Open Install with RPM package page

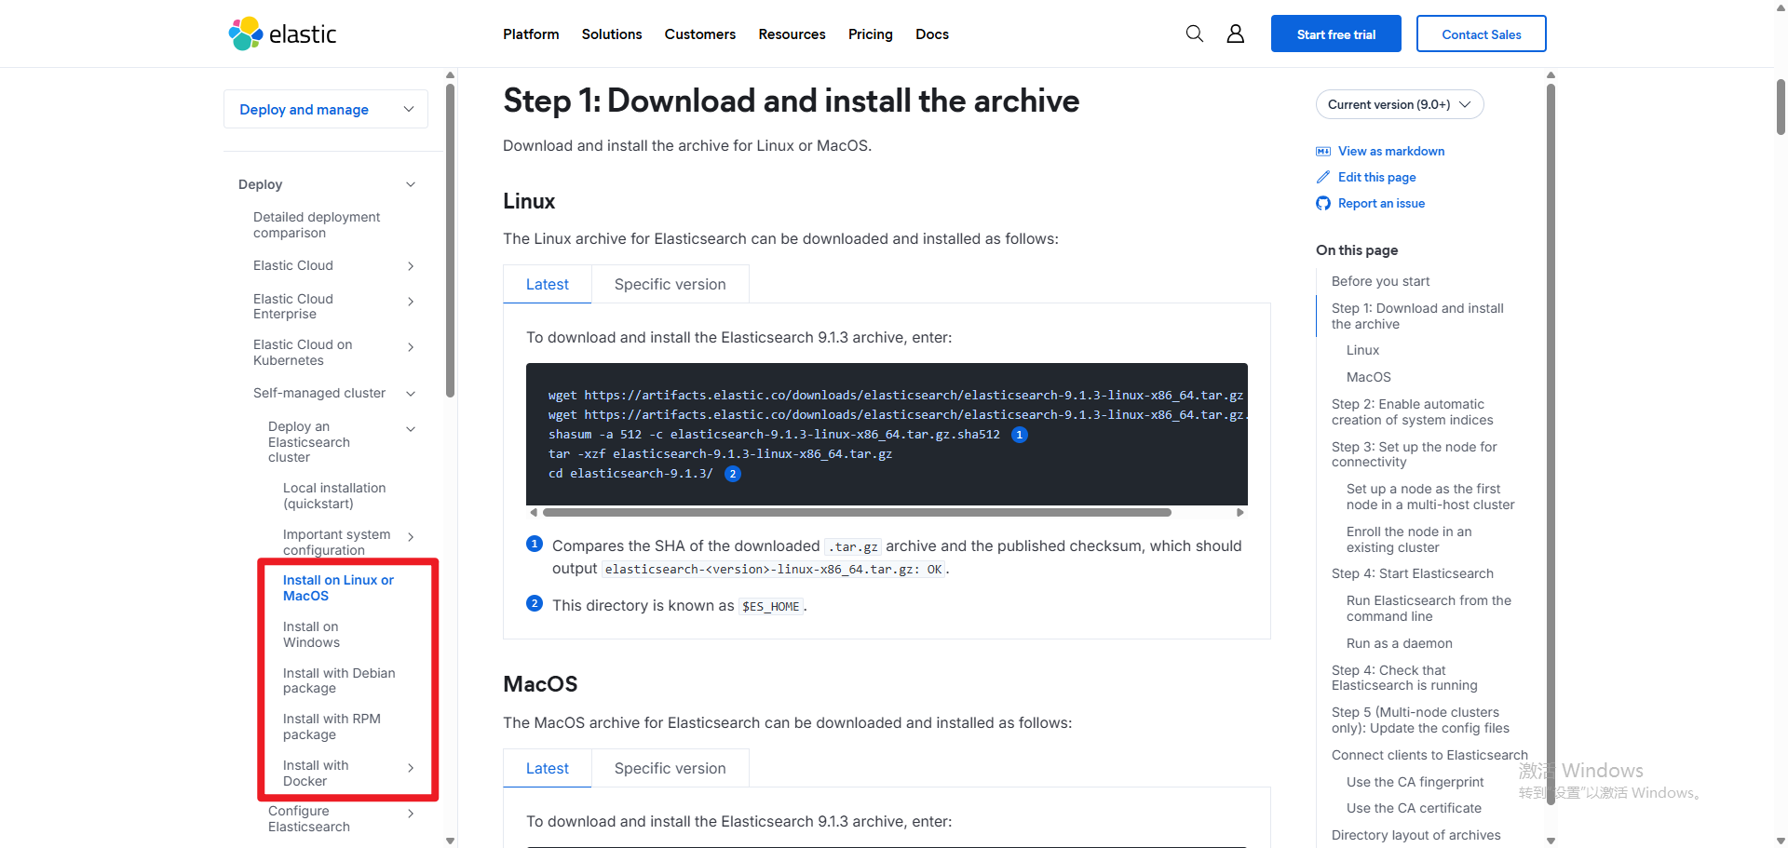tap(332, 726)
